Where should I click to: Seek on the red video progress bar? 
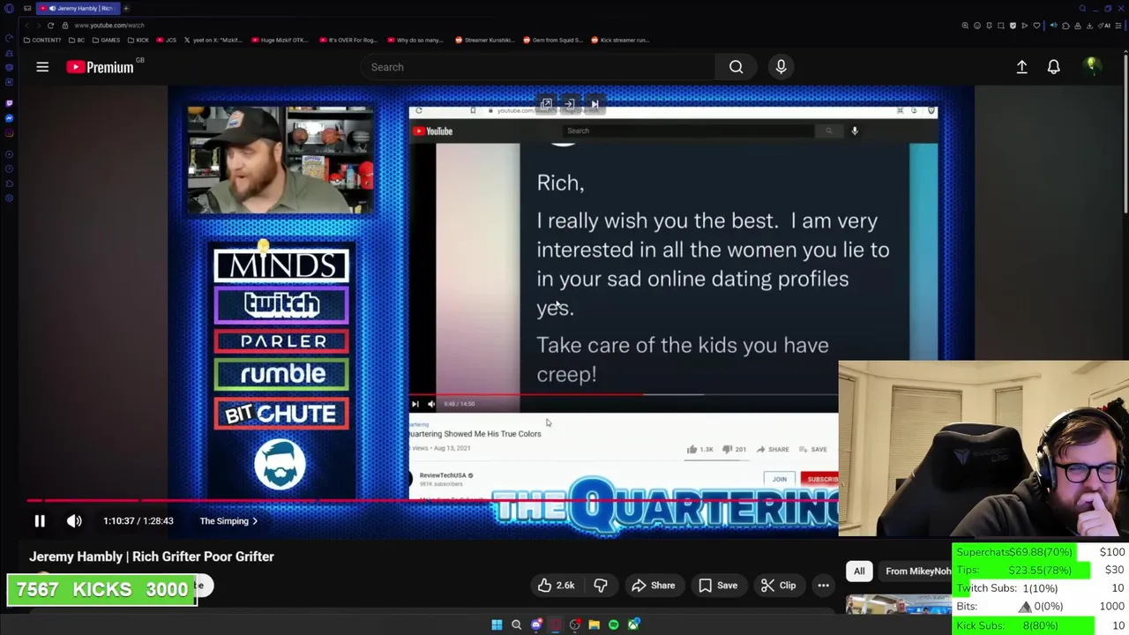432,501
